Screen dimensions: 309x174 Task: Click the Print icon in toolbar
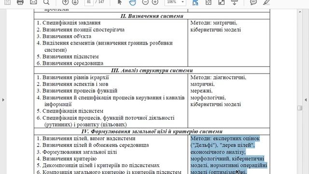pos(20,2)
